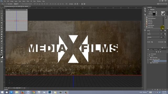Select the Eraser tool
This screenshot has width=168, height=94.
coord(2,32)
